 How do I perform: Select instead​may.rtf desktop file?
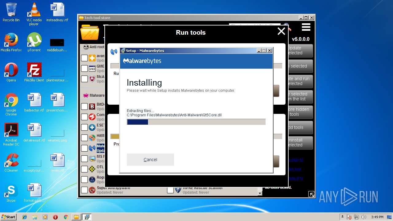pyautogui.click(x=57, y=12)
